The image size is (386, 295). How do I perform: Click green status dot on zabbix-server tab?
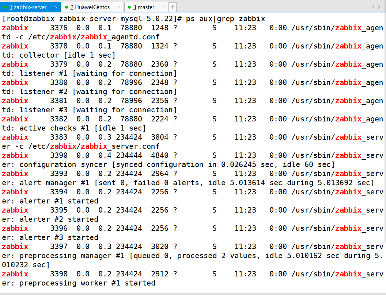pyautogui.click(x=5, y=7)
